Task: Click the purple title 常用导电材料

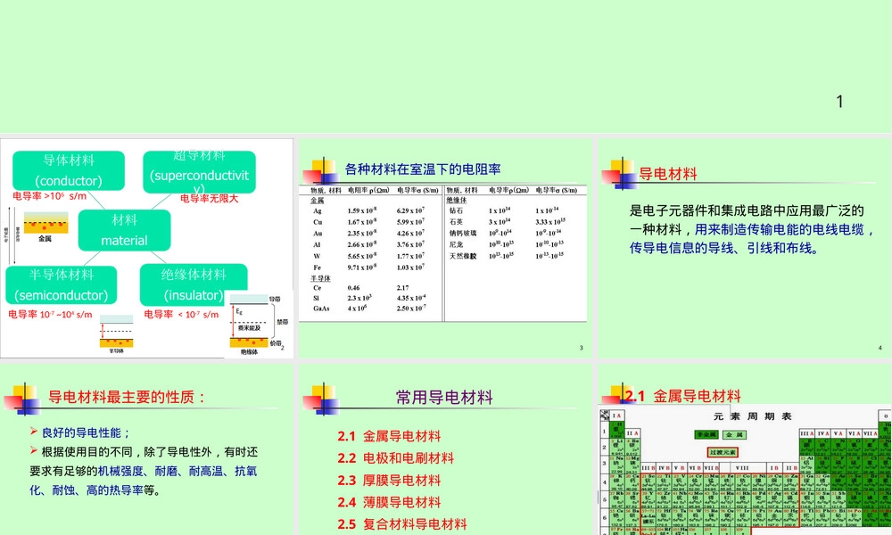Action: pyautogui.click(x=444, y=398)
